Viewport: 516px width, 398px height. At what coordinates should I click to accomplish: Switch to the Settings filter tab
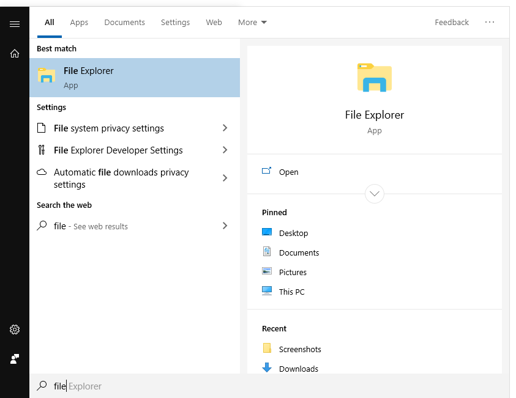176,23
